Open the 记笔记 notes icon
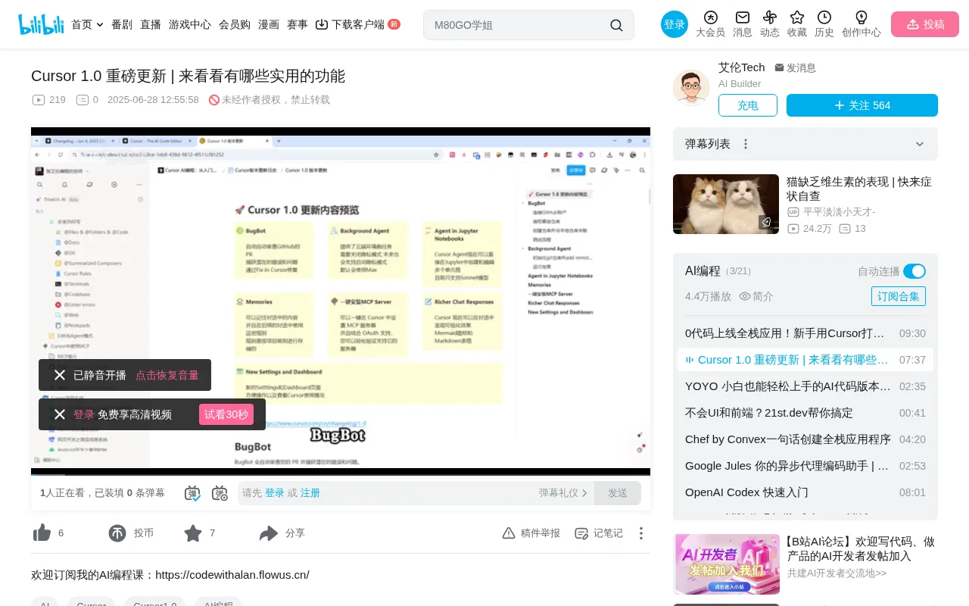The height and width of the screenshot is (606, 969). (x=581, y=533)
